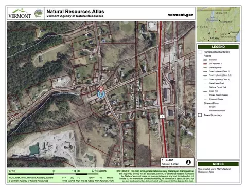The width and height of the screenshot is (247, 190).
Task: Click the black and white scale bar
Action: click(54, 174)
